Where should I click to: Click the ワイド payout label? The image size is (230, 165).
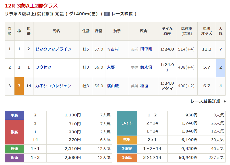tap(127, 123)
